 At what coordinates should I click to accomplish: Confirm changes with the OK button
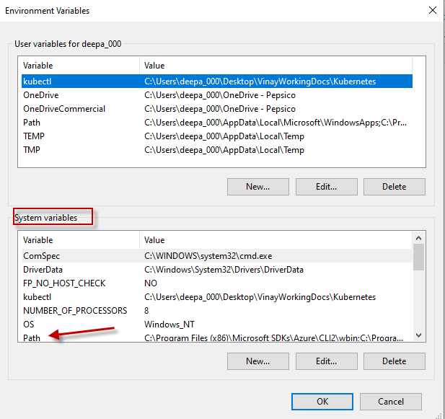coord(322,402)
